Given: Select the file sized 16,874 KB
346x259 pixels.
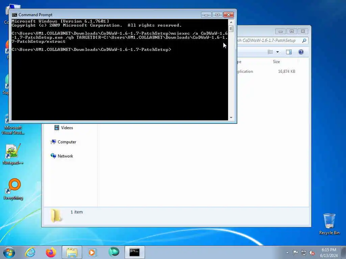Looking at the screenshot, I should point(287,71).
